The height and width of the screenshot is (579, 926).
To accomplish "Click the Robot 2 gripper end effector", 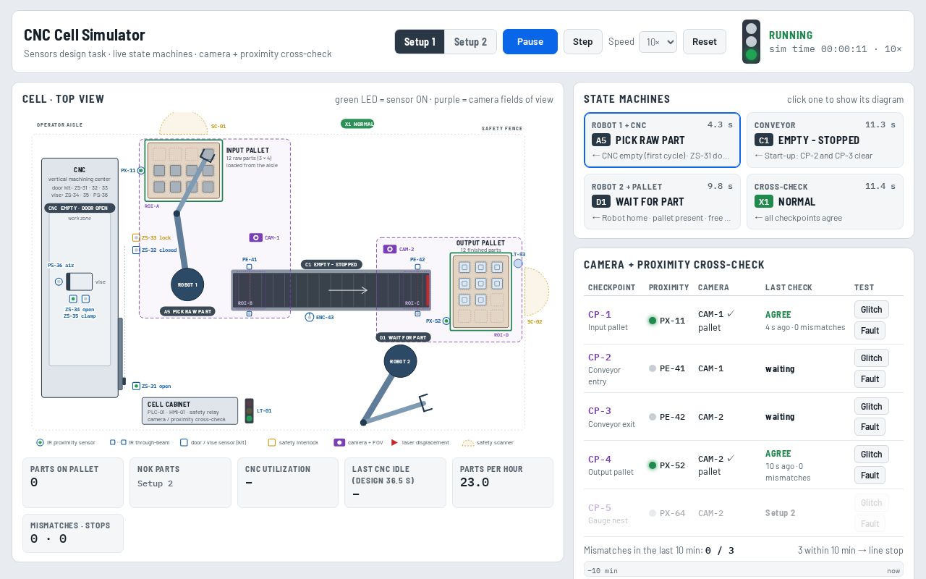I will (425, 403).
